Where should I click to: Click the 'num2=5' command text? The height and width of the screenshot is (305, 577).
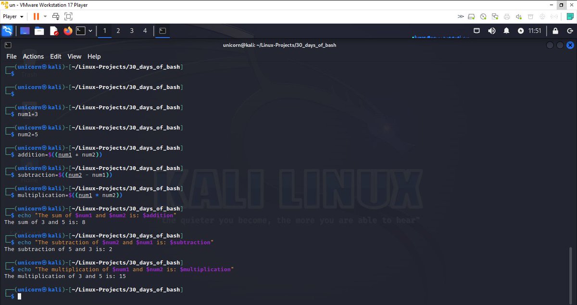tap(27, 134)
